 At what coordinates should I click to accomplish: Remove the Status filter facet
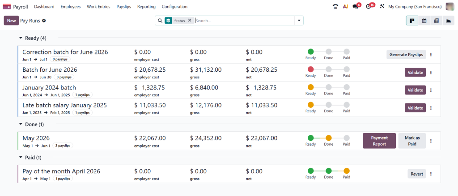point(190,20)
